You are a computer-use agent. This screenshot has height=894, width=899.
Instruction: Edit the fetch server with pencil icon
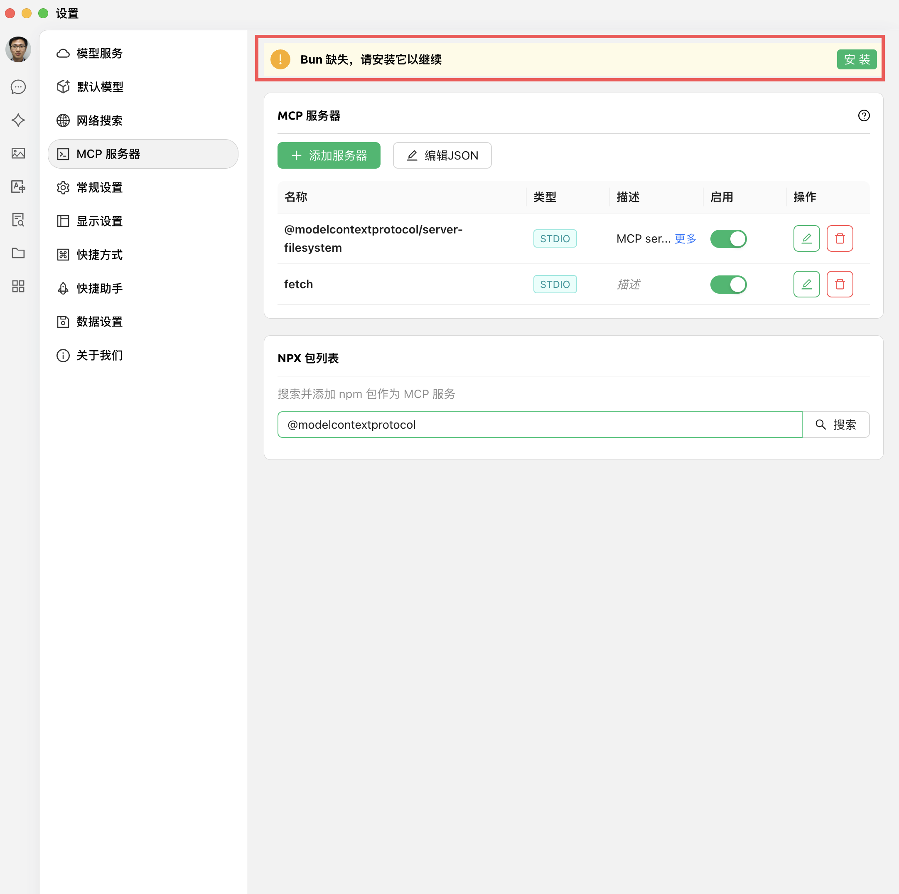point(806,284)
